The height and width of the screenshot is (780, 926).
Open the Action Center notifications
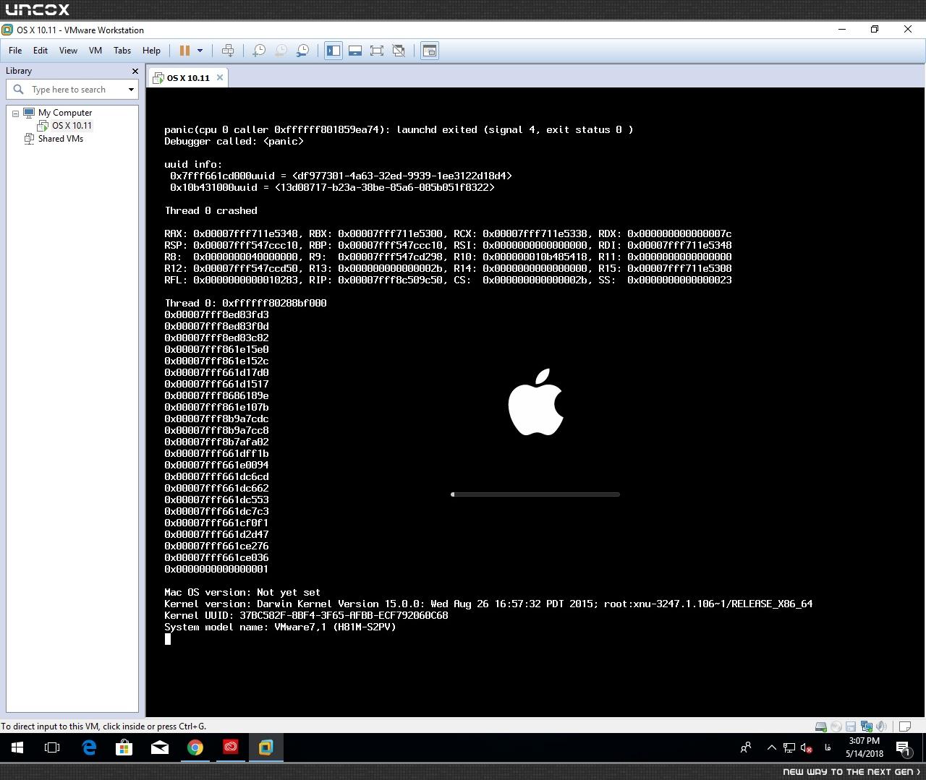[904, 747]
